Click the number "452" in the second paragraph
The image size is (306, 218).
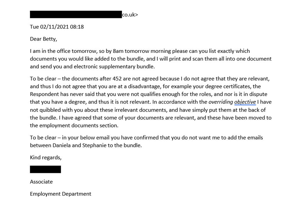pos(117,79)
